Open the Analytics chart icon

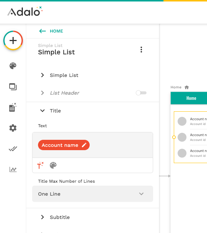click(13, 169)
